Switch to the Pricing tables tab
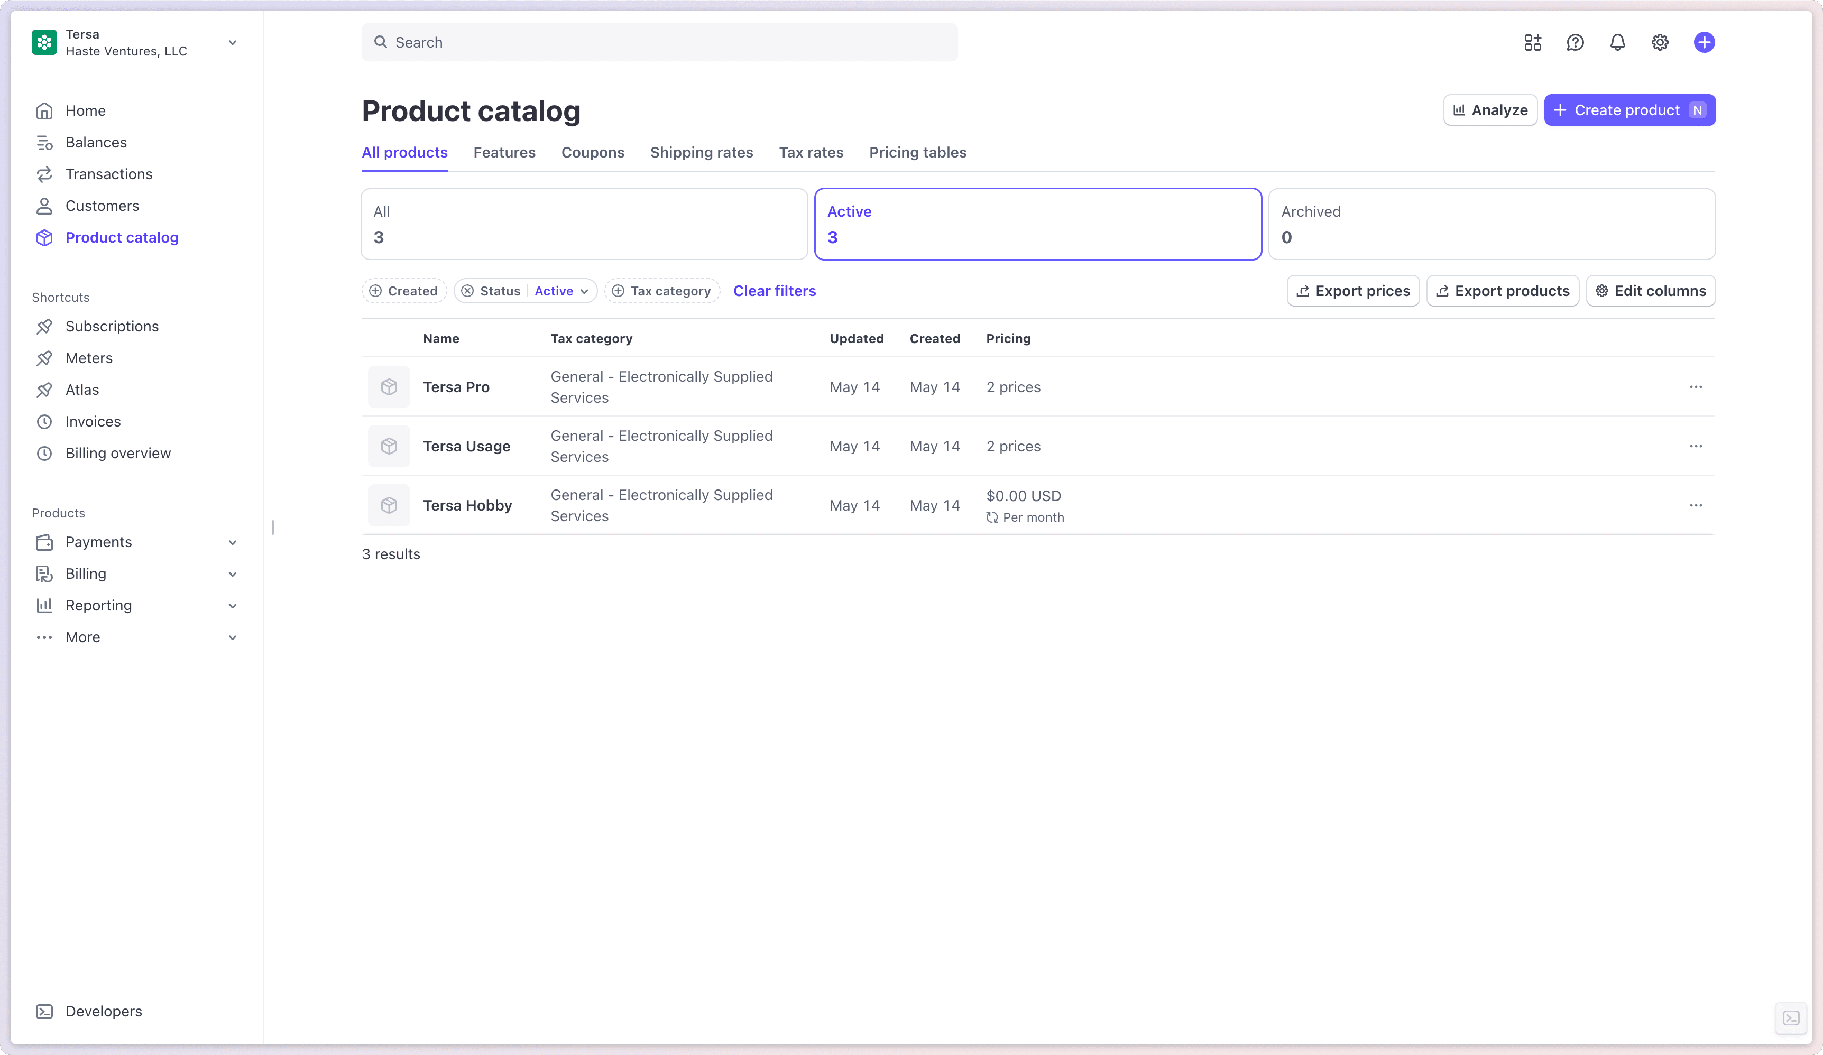This screenshot has width=1823, height=1055. pos(917,153)
